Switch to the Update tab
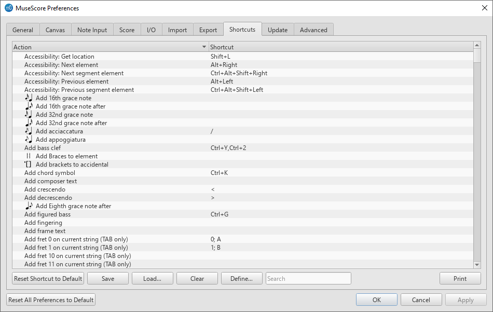This screenshot has height=312, width=493. 277,30
